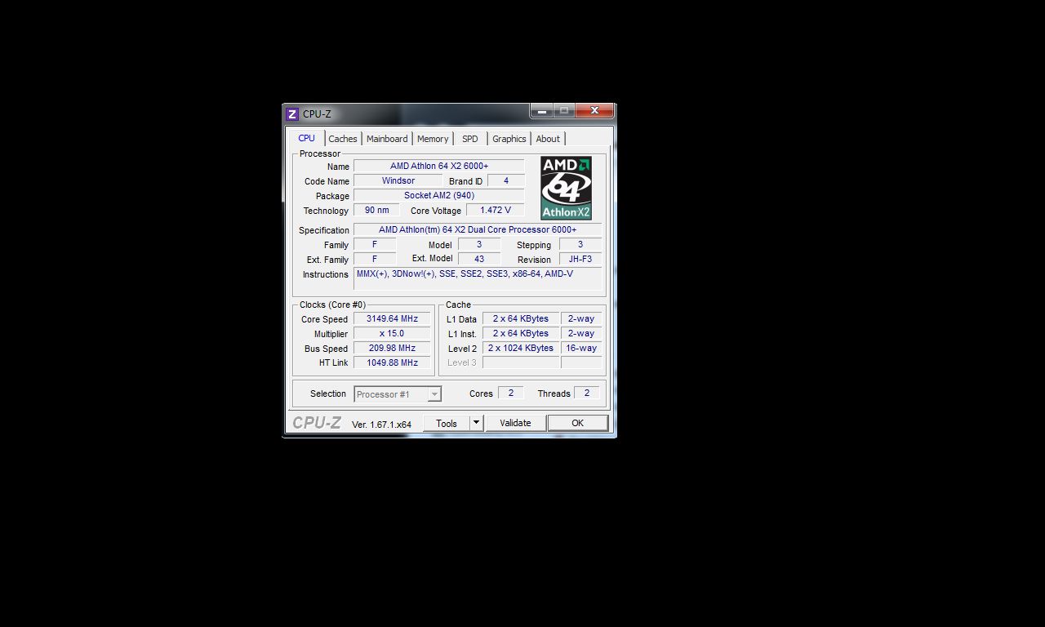Open the Tools dropdown arrow
Image resolution: width=1045 pixels, height=627 pixels.
point(477,423)
